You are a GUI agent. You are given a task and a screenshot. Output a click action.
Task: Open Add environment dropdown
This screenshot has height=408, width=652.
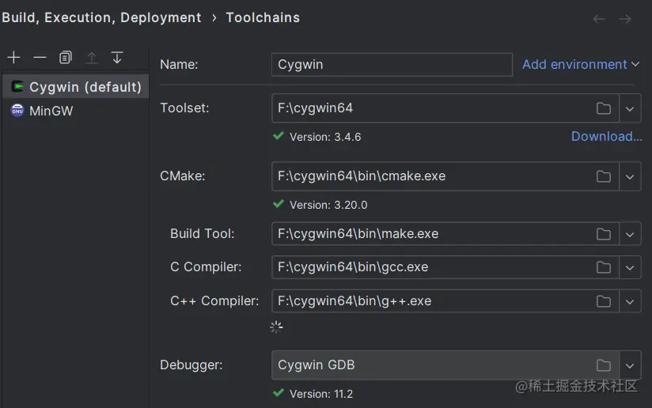point(581,64)
